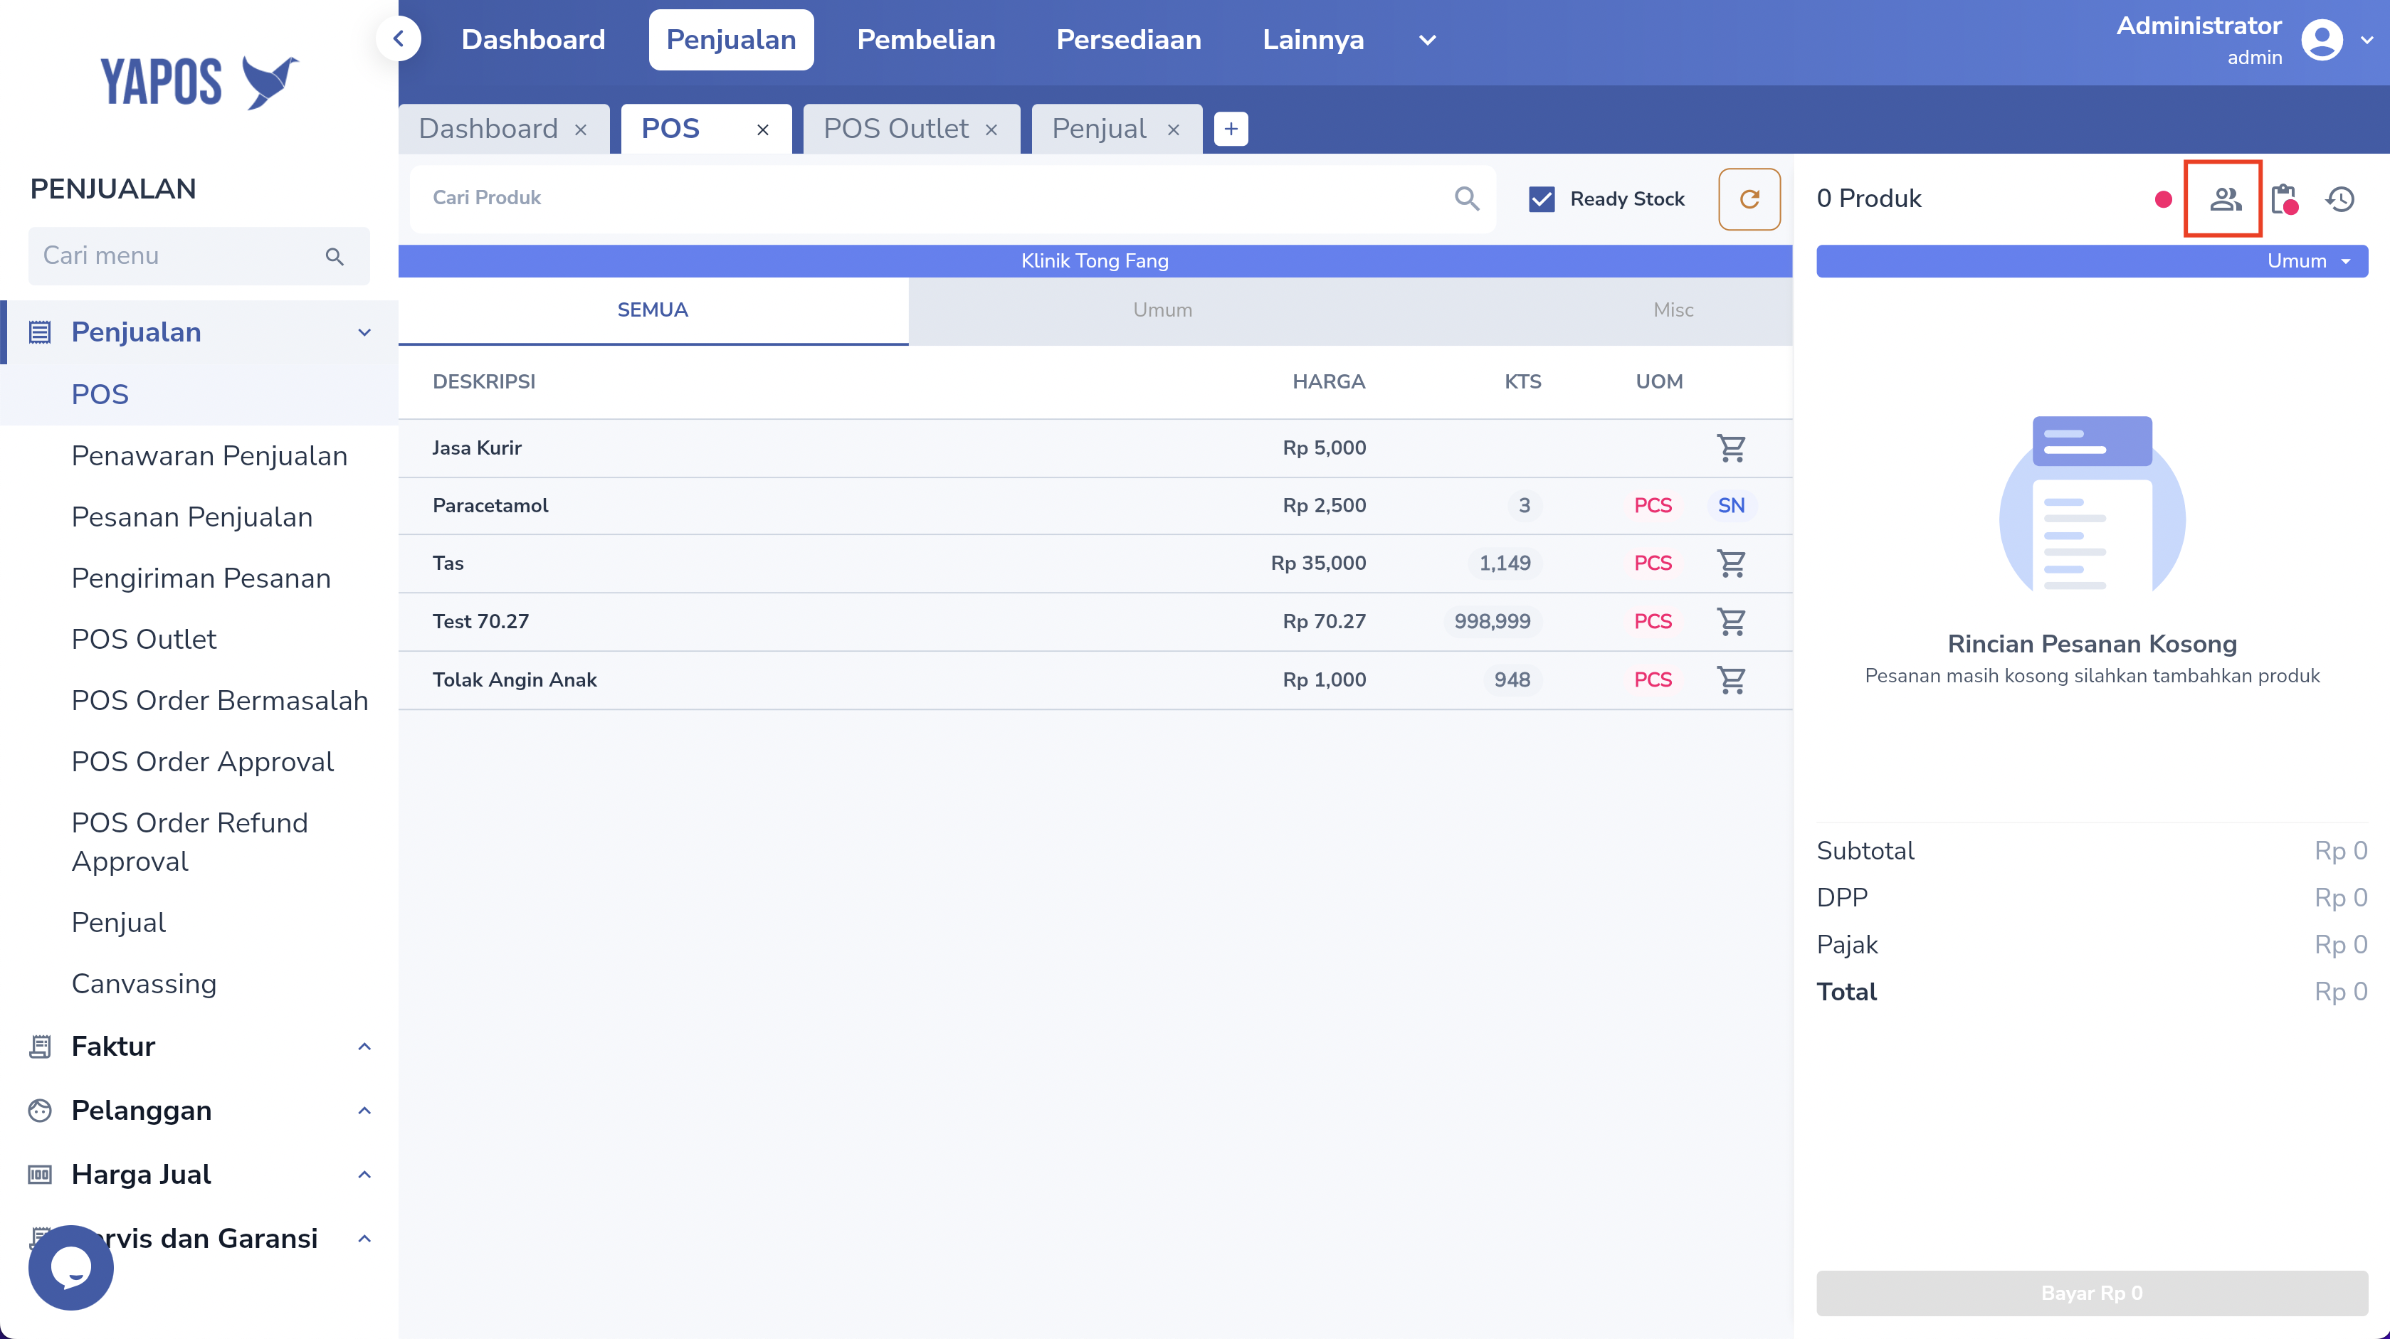Close the Penjual tab
The image size is (2390, 1339).
click(1173, 129)
